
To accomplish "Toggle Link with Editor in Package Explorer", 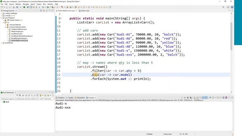I will tap(44, 11).
